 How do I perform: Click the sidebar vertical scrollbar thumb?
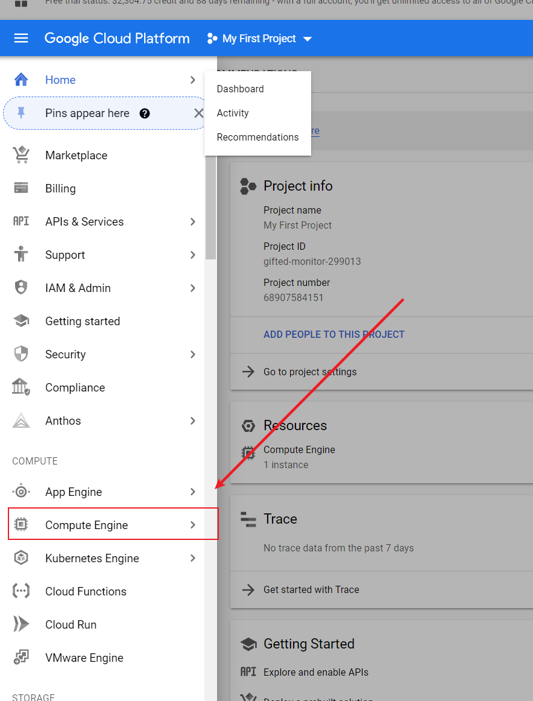click(x=210, y=208)
